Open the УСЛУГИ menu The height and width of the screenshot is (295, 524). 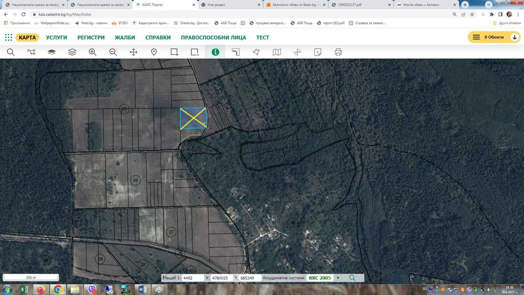(57, 37)
